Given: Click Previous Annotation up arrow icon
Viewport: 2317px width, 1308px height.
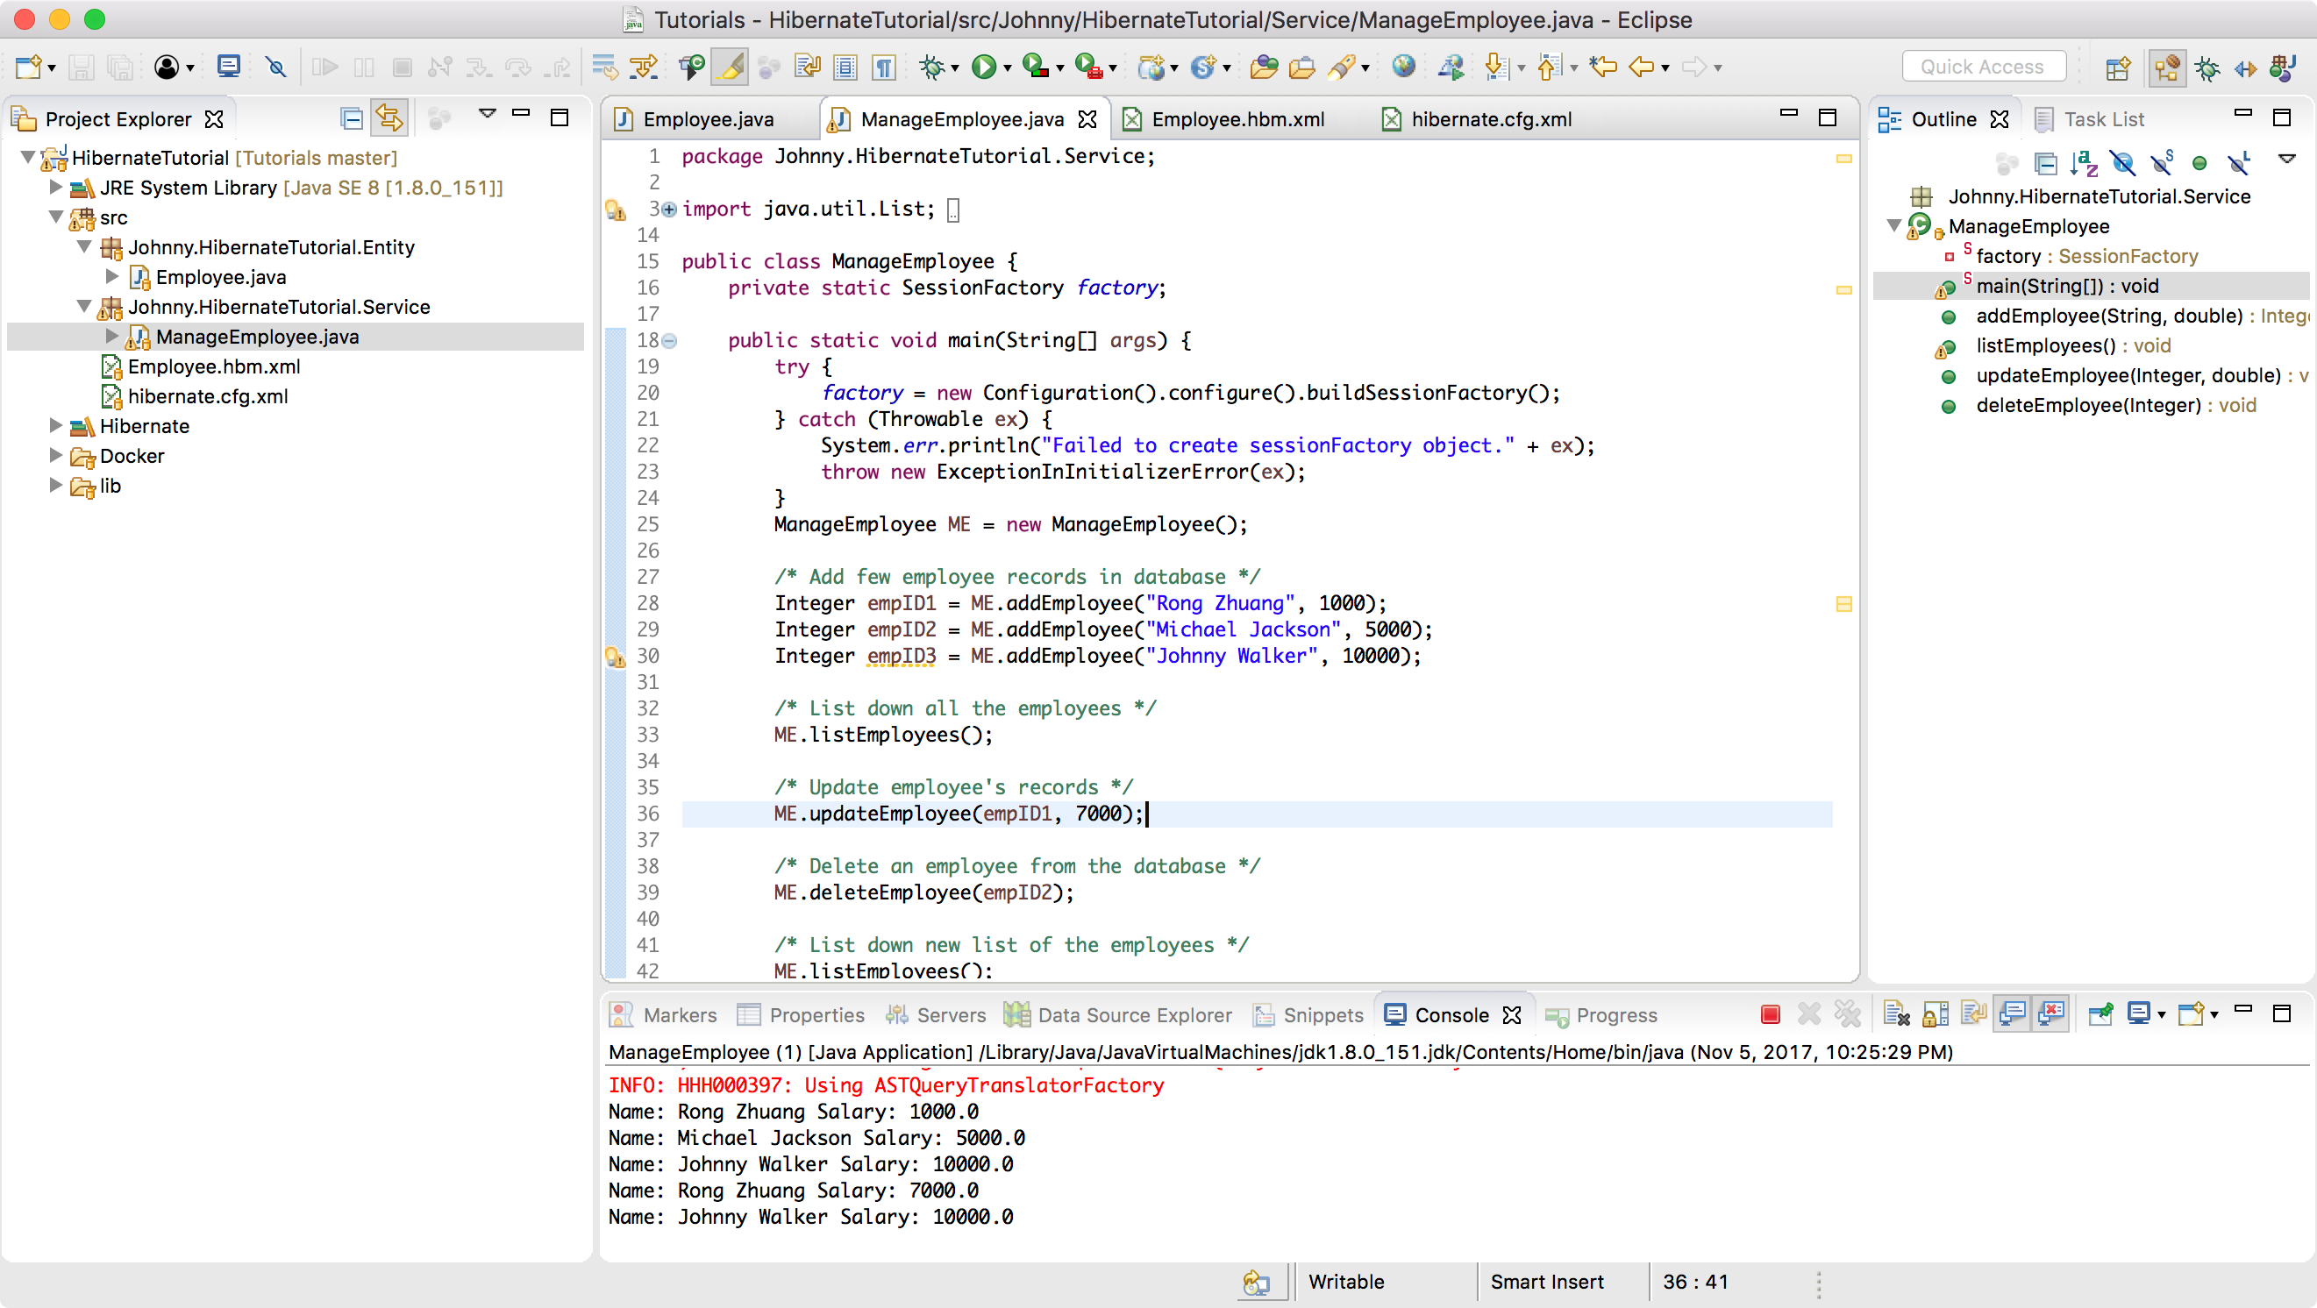Looking at the screenshot, I should click(1548, 68).
